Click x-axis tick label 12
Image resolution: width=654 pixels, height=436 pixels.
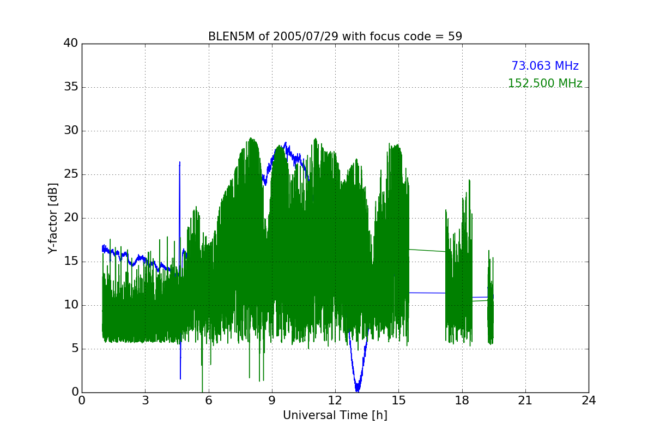[335, 401]
